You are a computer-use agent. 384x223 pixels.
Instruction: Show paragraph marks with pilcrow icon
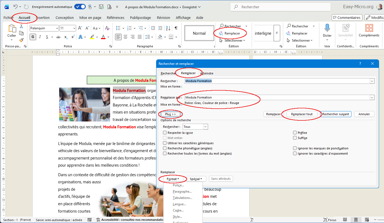(x=176, y=28)
